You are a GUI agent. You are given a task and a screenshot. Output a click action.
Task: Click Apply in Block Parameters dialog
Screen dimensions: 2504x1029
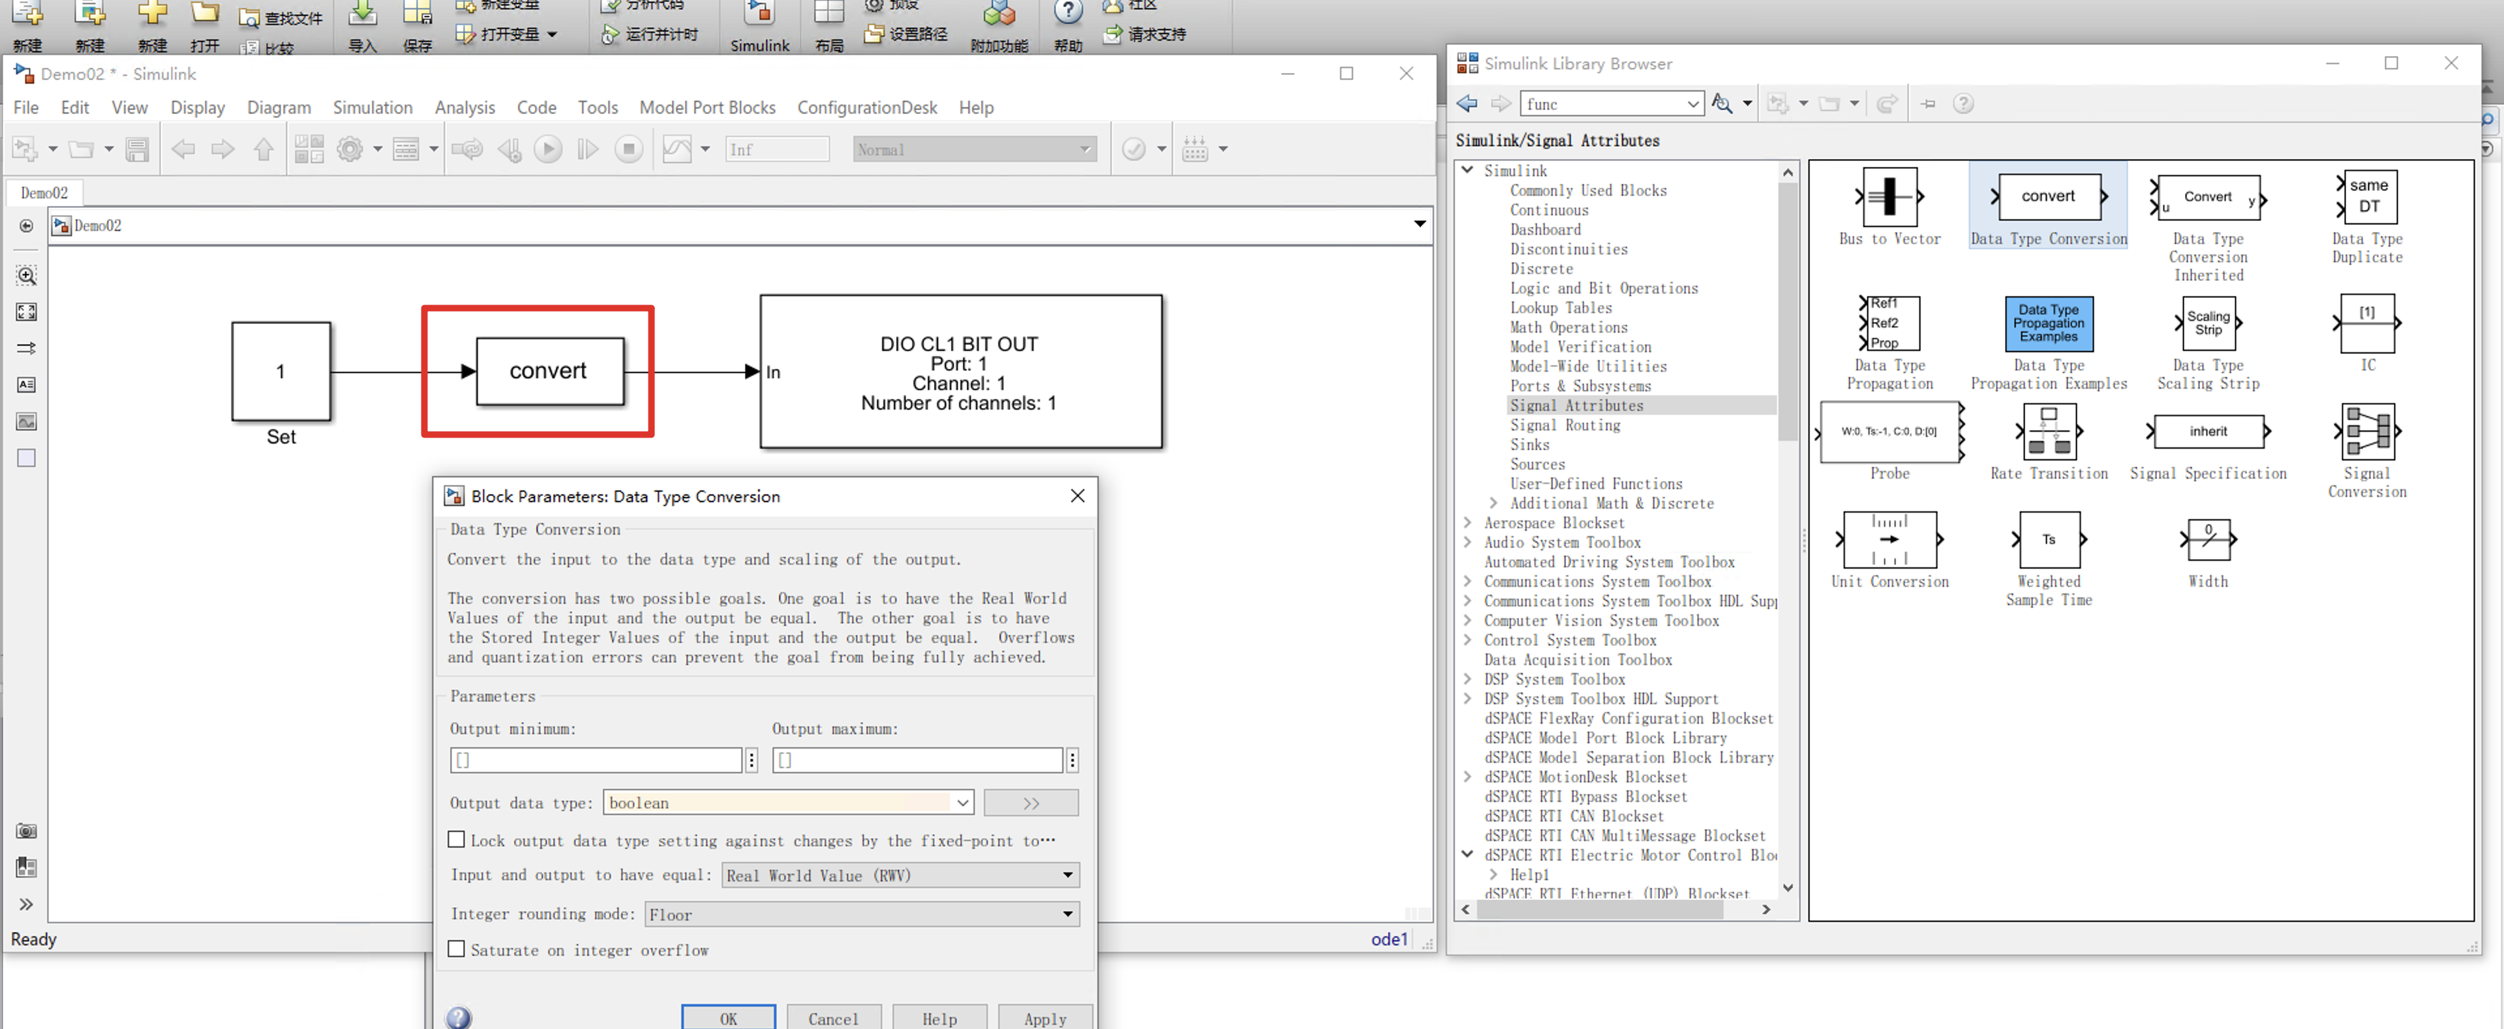pyautogui.click(x=1045, y=1017)
